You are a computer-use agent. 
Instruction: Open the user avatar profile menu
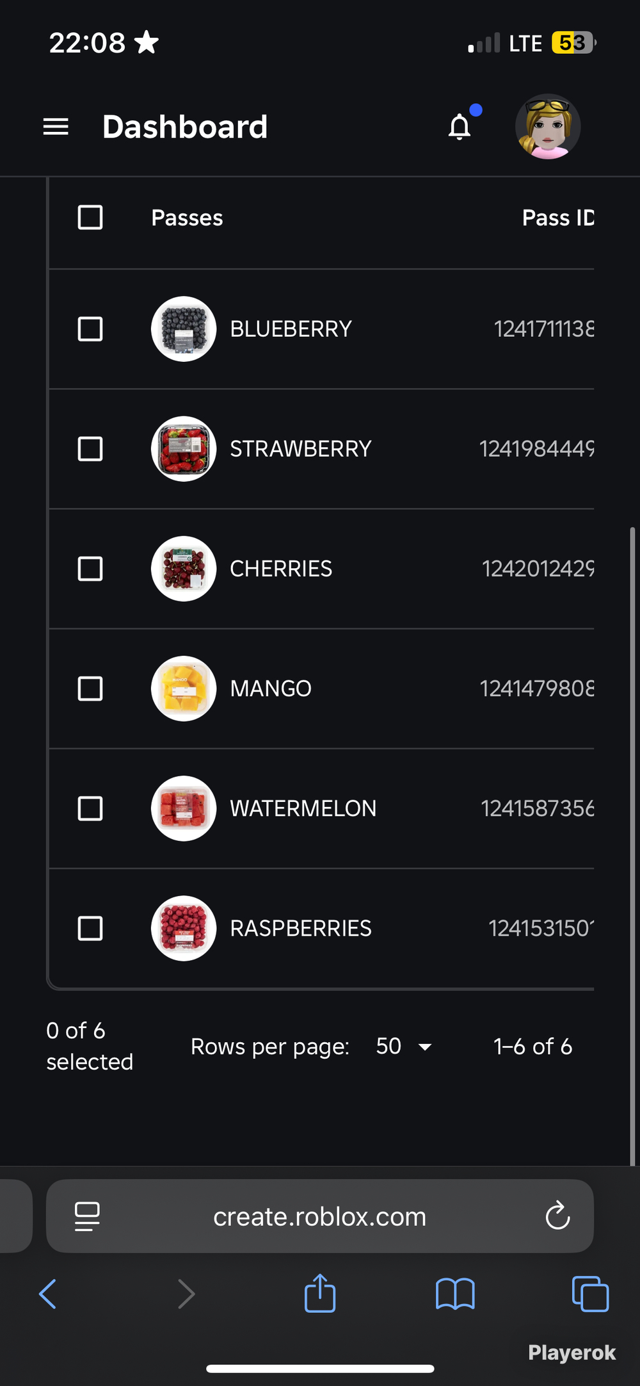click(548, 127)
